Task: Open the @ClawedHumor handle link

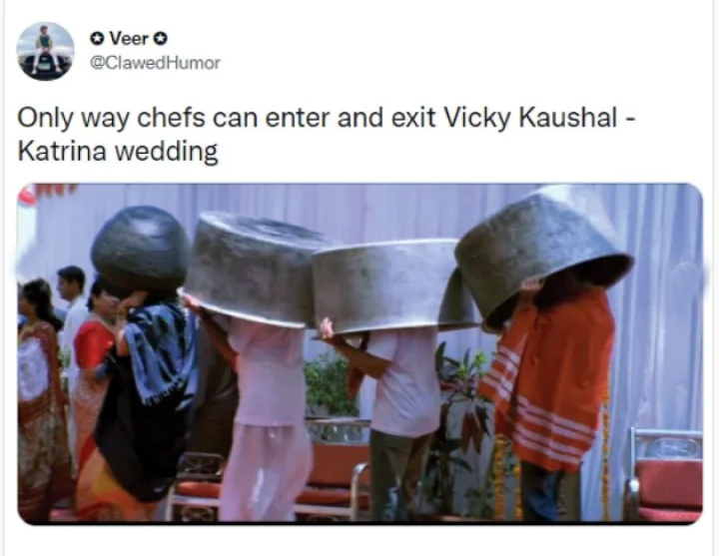Action: click(x=155, y=63)
